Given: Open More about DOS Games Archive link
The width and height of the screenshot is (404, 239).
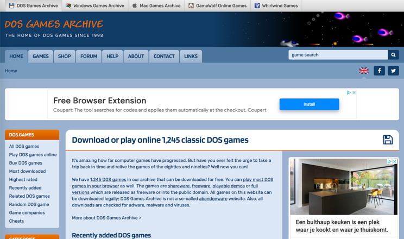Looking at the screenshot, I should (x=106, y=218).
